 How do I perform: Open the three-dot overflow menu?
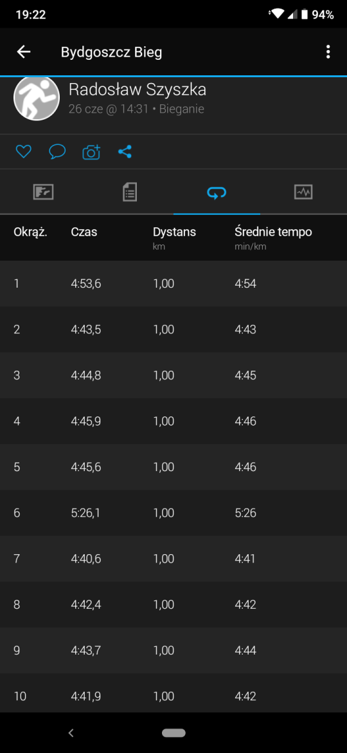coord(328,52)
